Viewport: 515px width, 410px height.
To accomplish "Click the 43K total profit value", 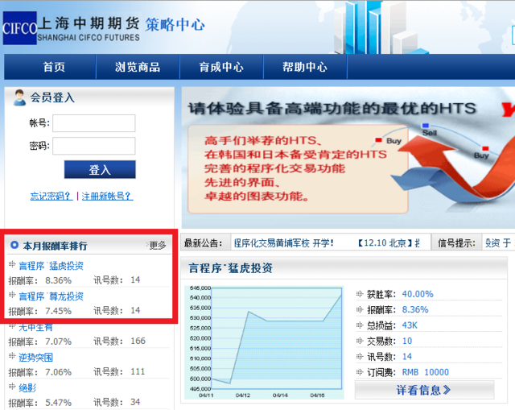I will coord(410,325).
